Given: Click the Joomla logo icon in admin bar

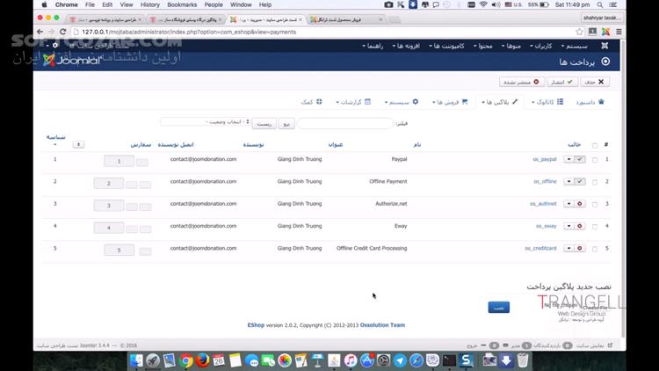Looking at the screenshot, I should pos(605,46).
